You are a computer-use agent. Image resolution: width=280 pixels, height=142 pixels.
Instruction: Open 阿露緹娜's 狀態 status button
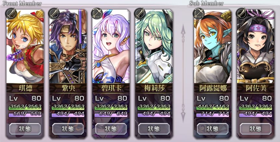[213, 129]
